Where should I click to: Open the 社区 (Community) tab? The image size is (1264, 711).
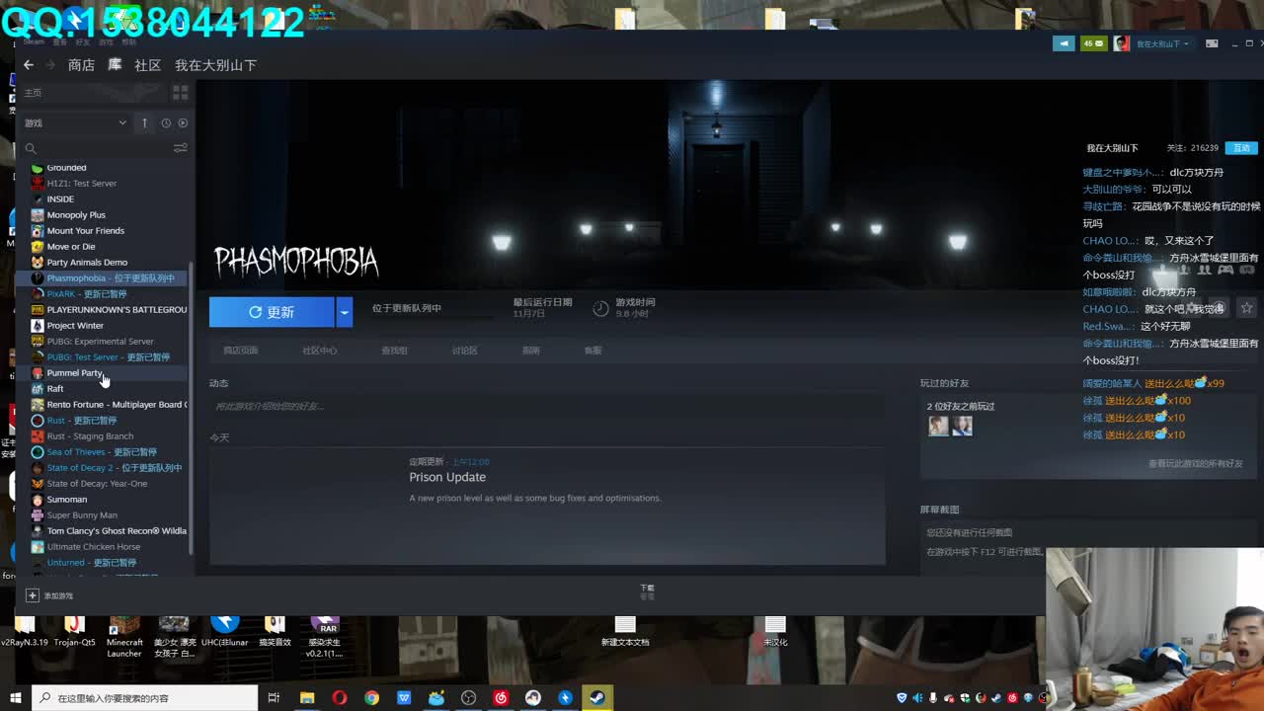(x=147, y=65)
